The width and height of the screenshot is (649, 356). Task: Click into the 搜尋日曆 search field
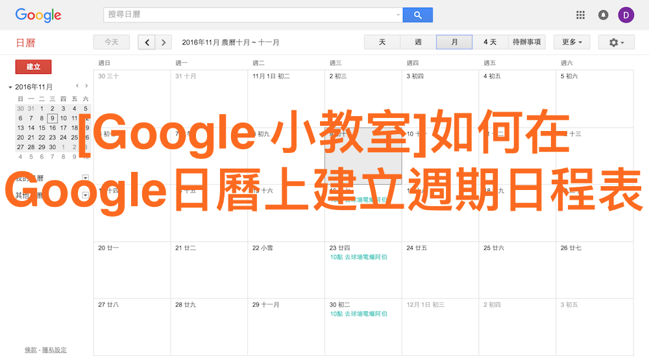pyautogui.click(x=250, y=15)
